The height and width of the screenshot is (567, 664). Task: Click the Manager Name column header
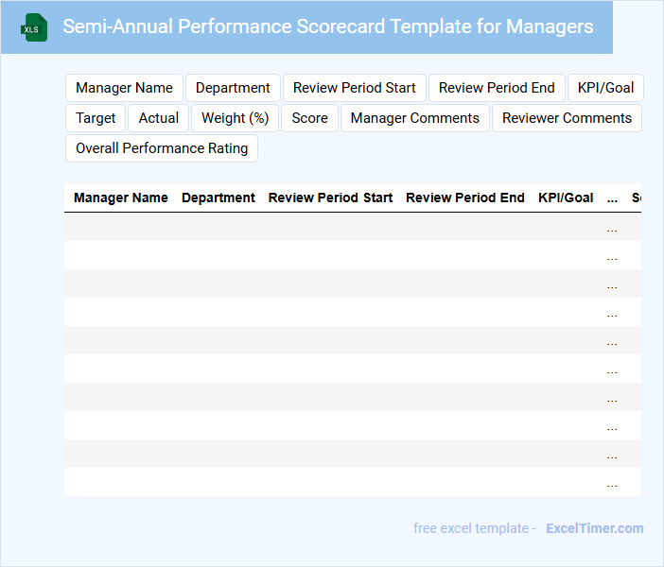(x=121, y=198)
